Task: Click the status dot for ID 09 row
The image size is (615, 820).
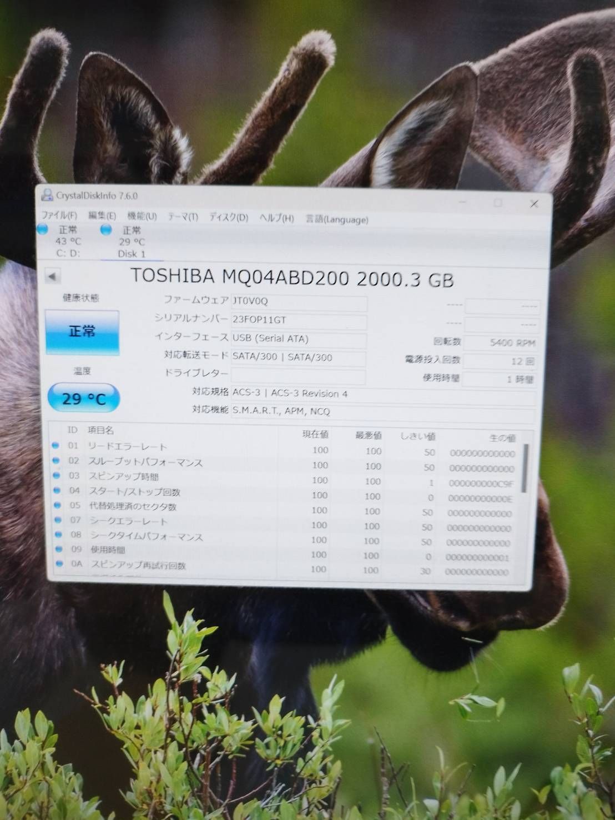Action: coord(58,549)
